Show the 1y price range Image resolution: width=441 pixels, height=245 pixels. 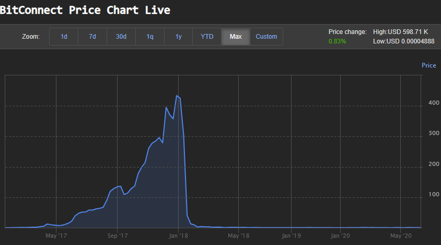[179, 37]
